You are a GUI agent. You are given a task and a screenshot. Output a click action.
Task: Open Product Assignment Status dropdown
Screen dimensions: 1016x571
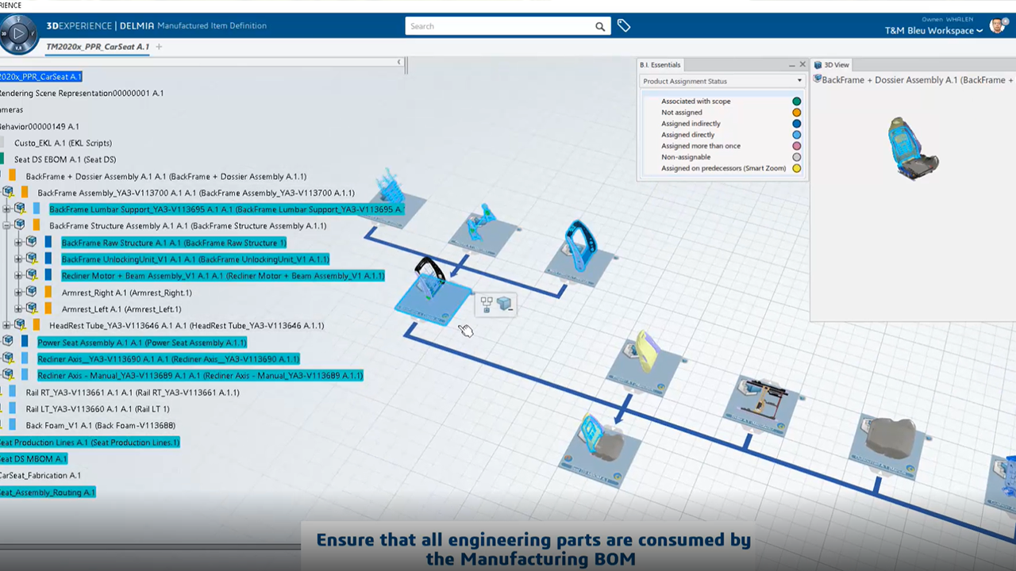tap(722, 81)
